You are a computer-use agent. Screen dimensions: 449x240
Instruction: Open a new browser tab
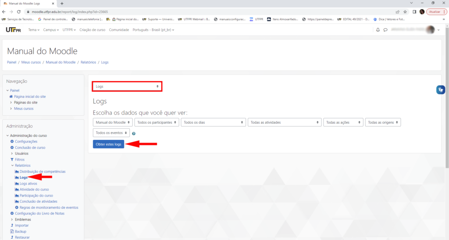pos(62,4)
